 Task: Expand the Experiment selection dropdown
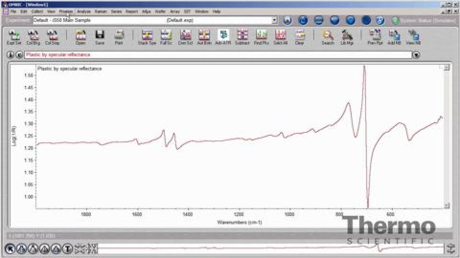(275, 20)
